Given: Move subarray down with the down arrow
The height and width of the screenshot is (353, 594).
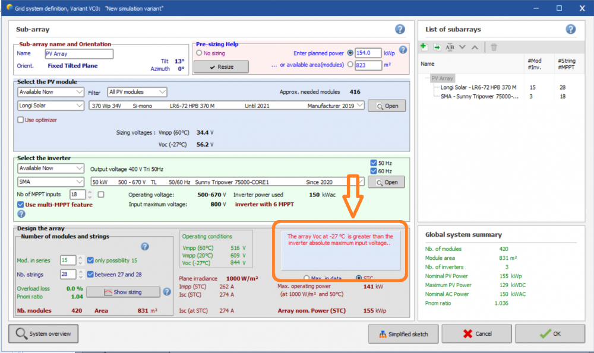Looking at the screenshot, I should click(x=463, y=47).
